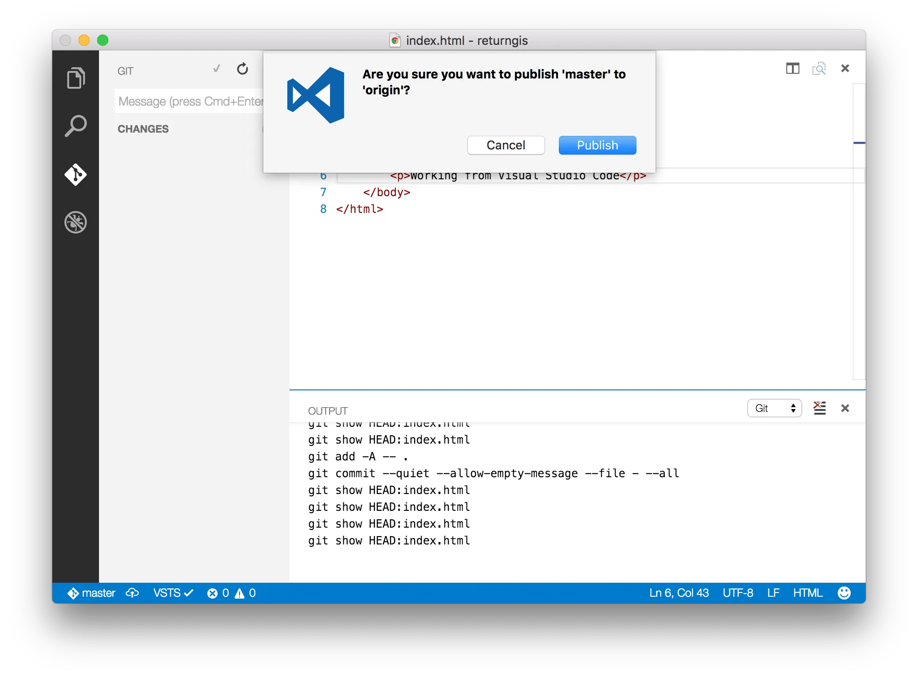Zoom the window with green button
Image resolution: width=918 pixels, height=678 pixels.
[103, 40]
